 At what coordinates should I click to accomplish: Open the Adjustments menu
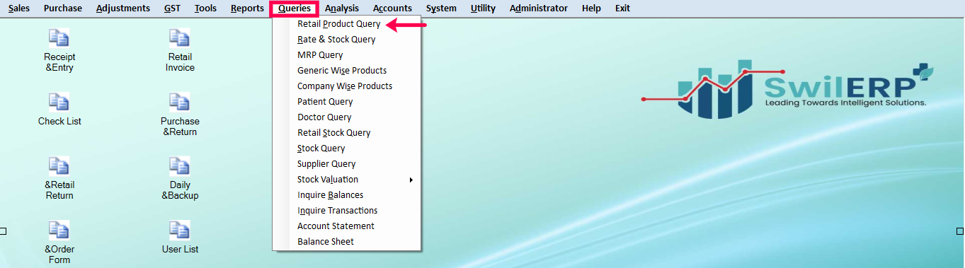[x=123, y=8]
